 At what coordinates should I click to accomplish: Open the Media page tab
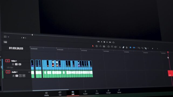tap(46, 94)
